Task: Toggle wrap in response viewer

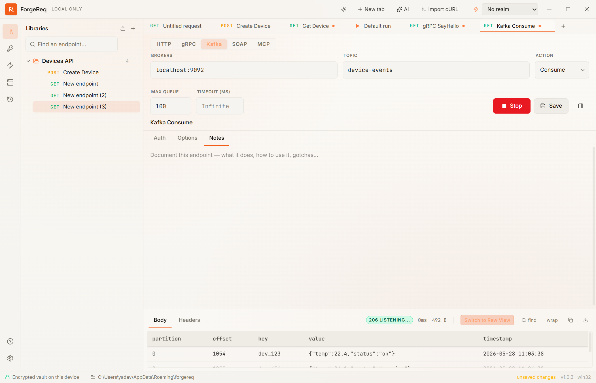Action: [552, 320]
